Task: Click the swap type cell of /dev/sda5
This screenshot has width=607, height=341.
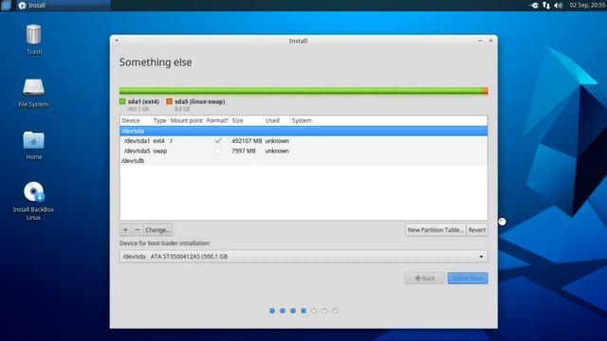Action: coord(160,151)
